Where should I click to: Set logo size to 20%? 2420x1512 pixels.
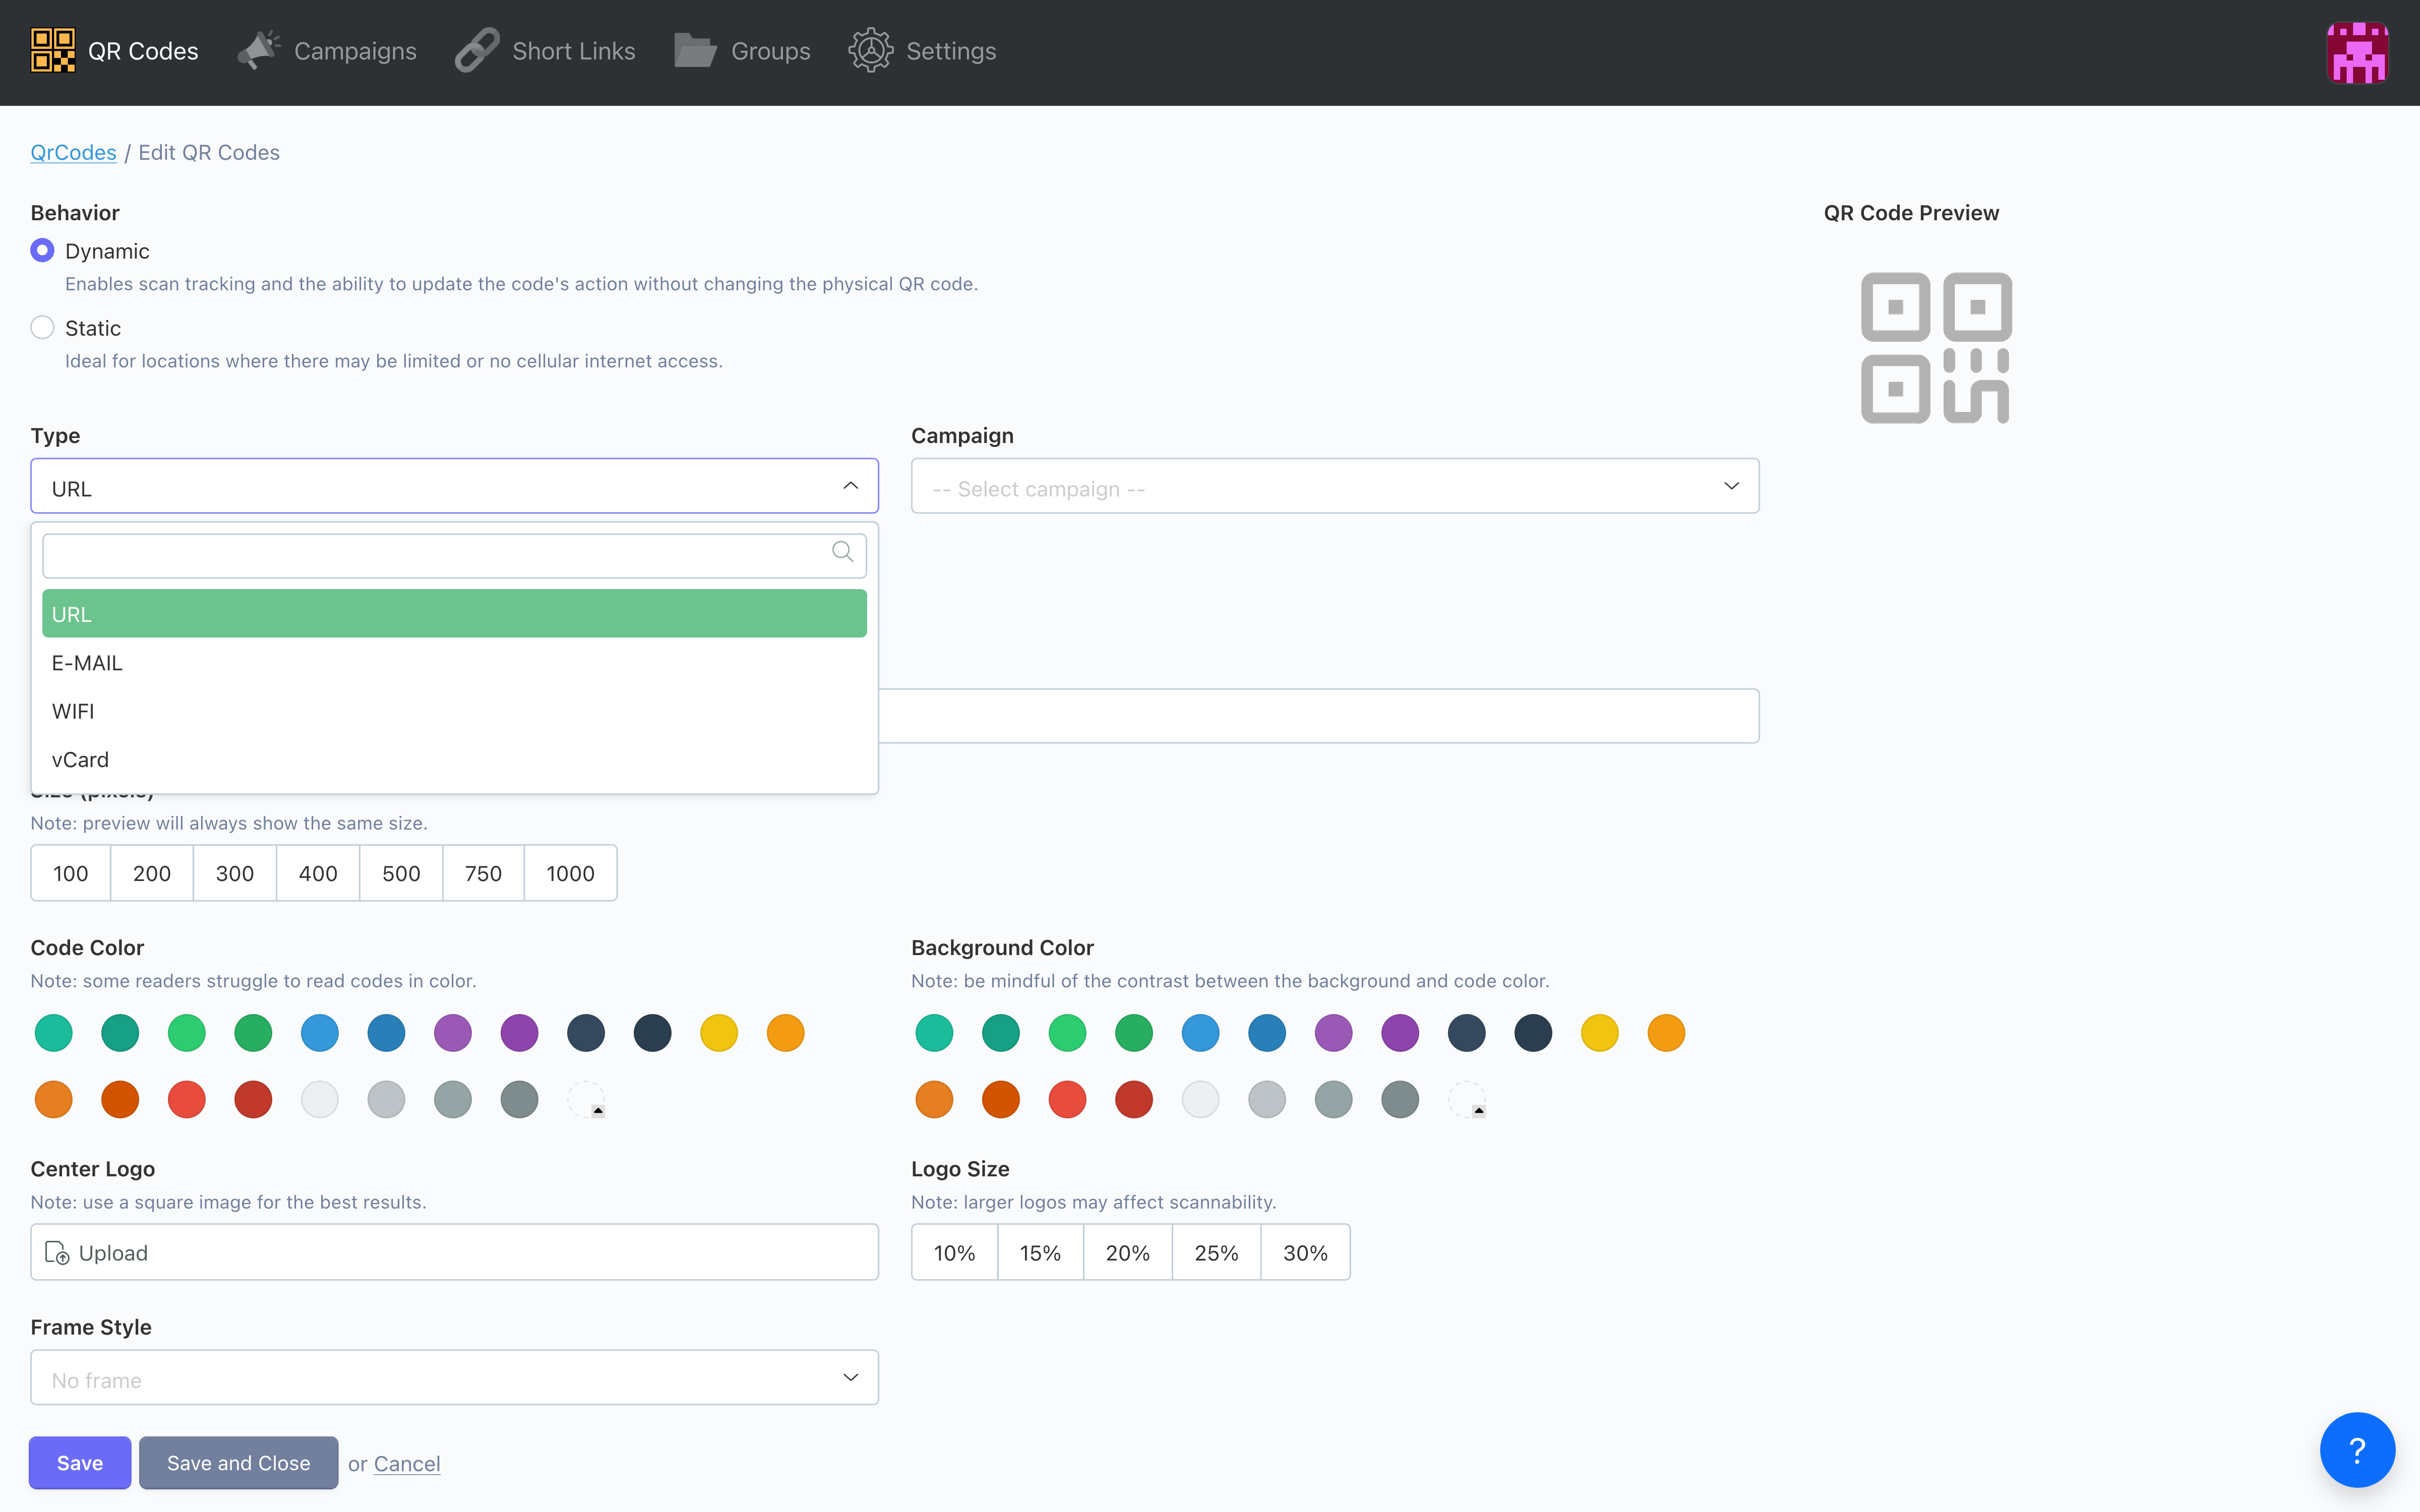tap(1127, 1253)
